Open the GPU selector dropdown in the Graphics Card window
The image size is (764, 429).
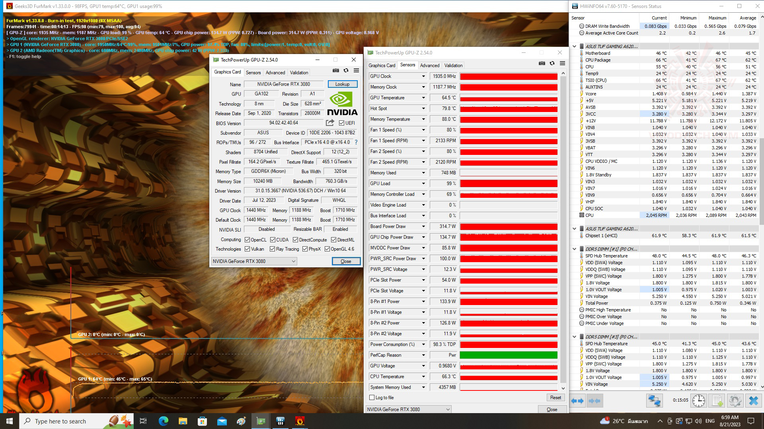[293, 261]
